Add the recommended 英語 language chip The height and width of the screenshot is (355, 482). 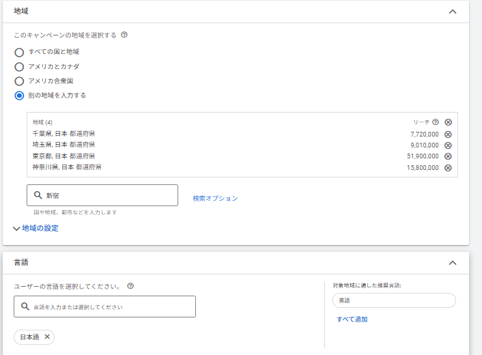(x=393, y=300)
